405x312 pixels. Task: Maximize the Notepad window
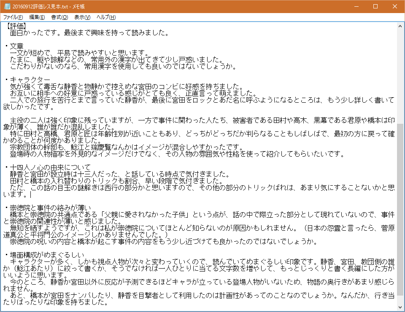375,6
